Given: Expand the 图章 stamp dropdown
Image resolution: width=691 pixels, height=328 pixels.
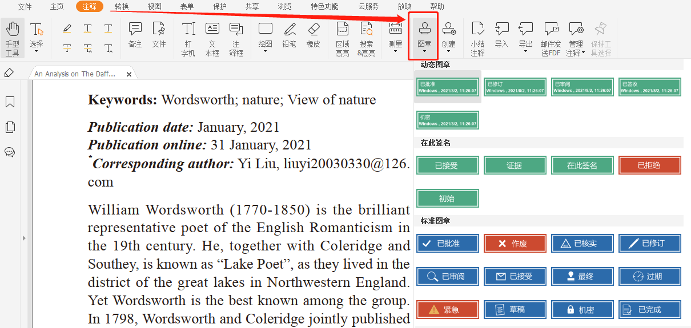Looking at the screenshot, I should [424, 51].
